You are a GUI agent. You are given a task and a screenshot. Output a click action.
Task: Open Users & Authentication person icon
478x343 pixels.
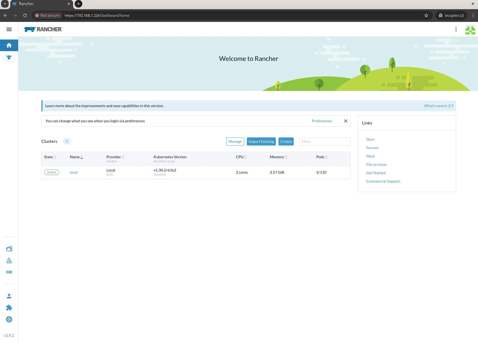(9, 296)
